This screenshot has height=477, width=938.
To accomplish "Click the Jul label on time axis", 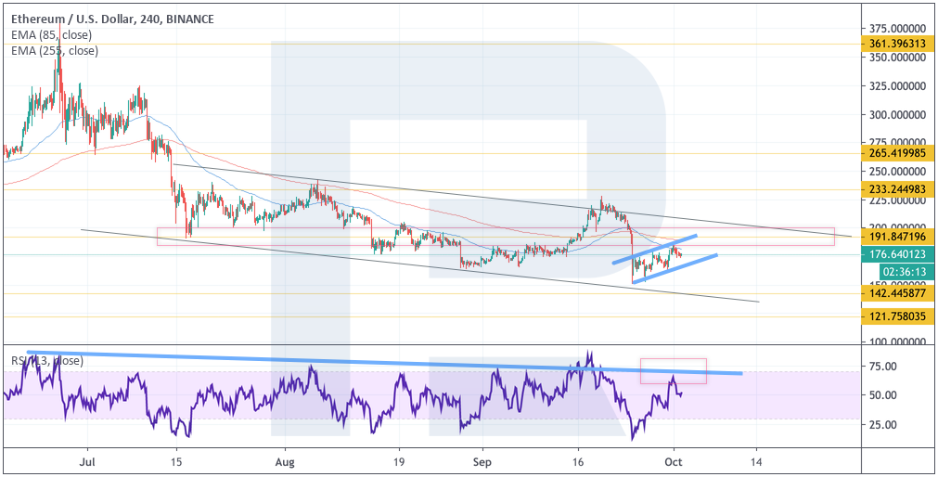I will coord(88,460).
